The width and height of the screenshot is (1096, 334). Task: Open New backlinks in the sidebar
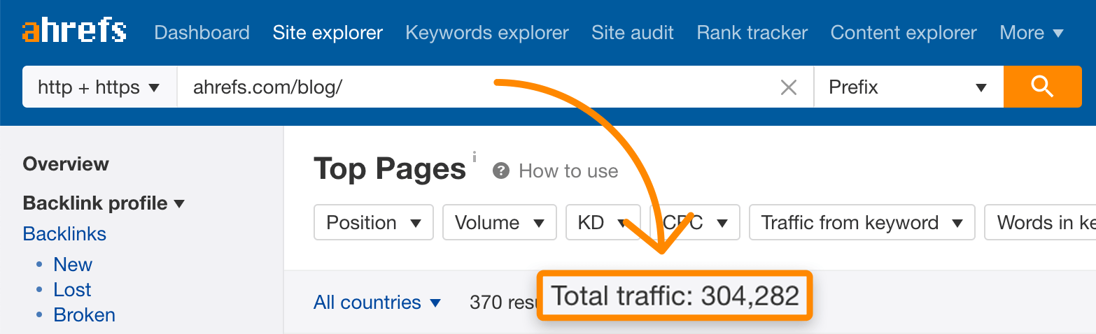[x=73, y=265]
